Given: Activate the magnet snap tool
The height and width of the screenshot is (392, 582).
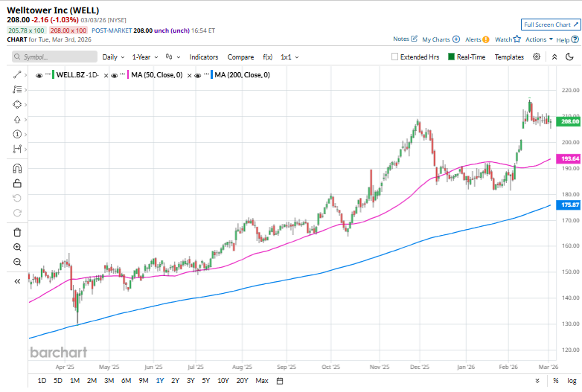Looking at the screenshot, I should (x=17, y=169).
